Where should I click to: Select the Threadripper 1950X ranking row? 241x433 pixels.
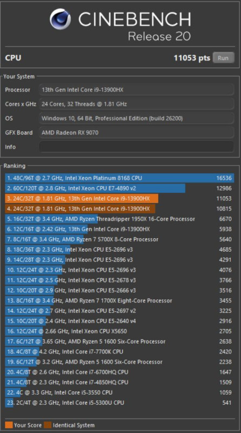click(119, 219)
